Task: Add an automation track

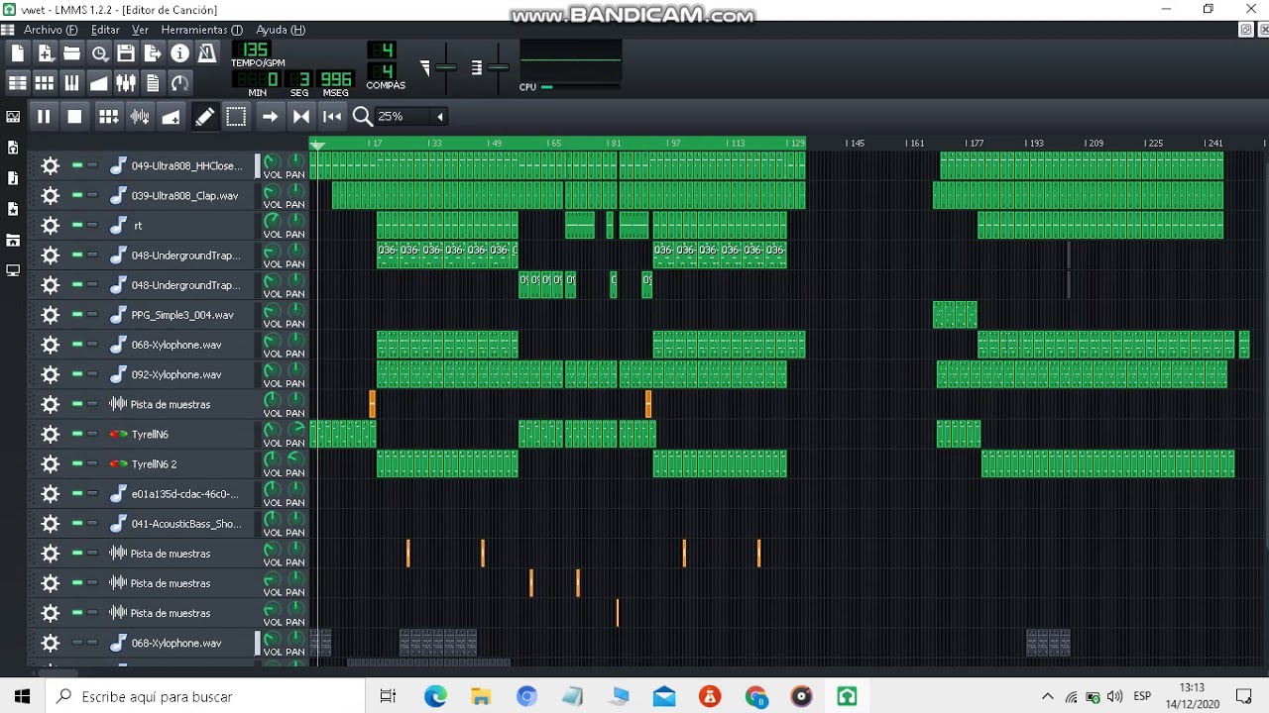Action: [171, 117]
